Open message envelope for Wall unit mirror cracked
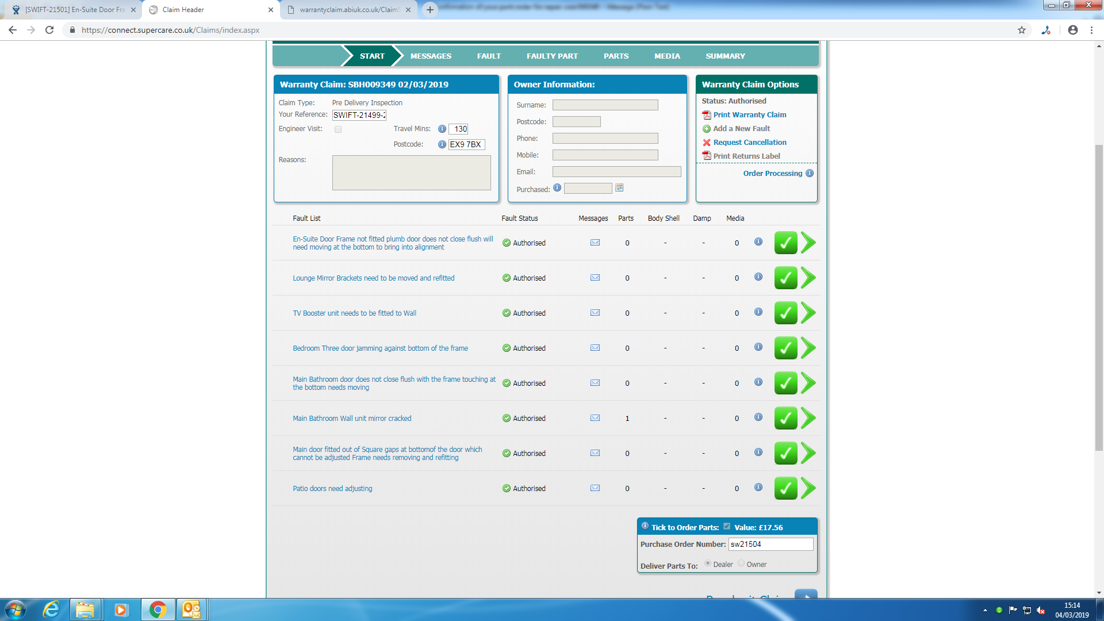This screenshot has width=1104, height=621. [595, 418]
